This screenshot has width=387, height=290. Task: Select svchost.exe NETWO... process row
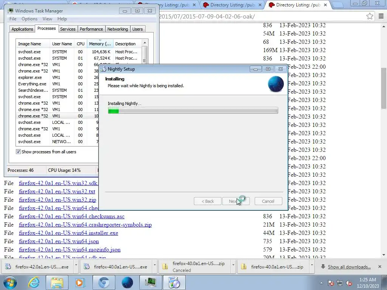[57, 142]
